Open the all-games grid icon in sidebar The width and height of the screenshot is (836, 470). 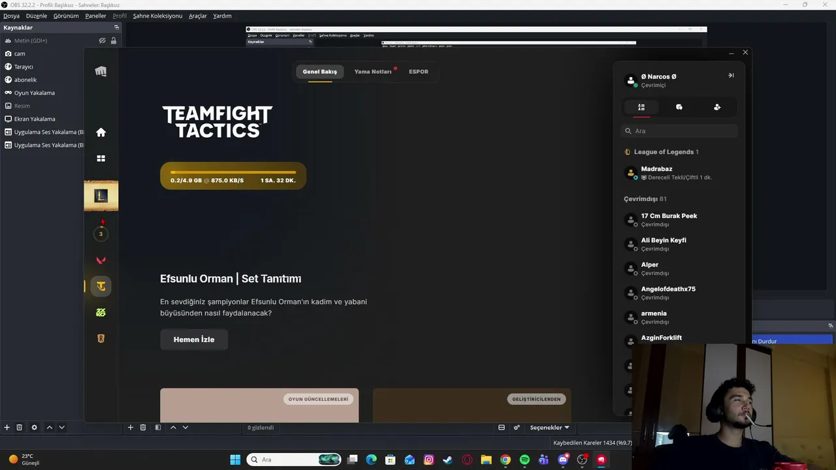tap(101, 159)
